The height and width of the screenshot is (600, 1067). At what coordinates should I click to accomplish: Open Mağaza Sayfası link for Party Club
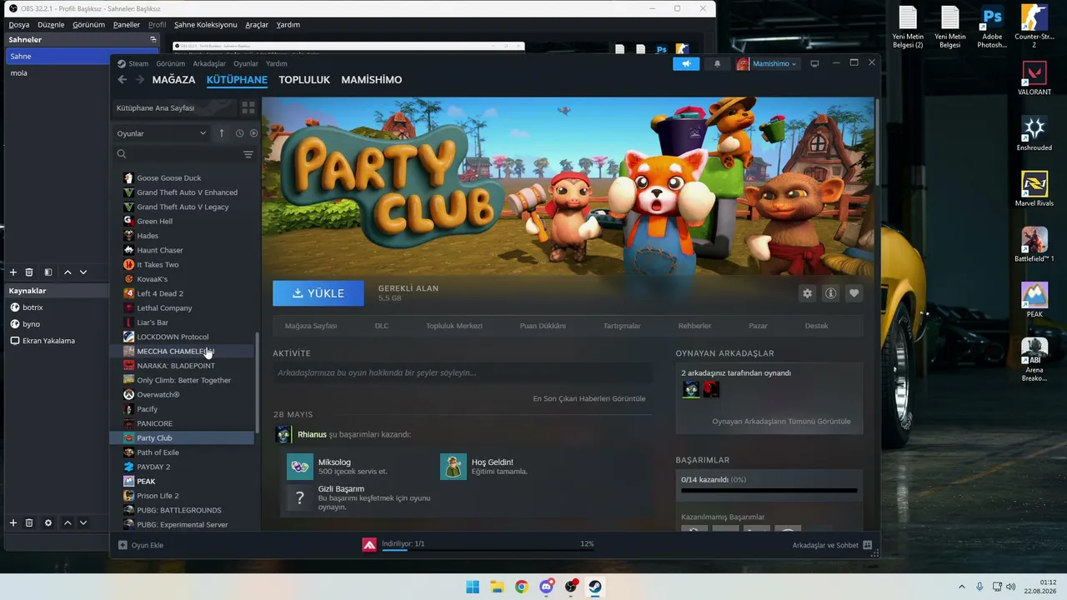pyautogui.click(x=311, y=326)
